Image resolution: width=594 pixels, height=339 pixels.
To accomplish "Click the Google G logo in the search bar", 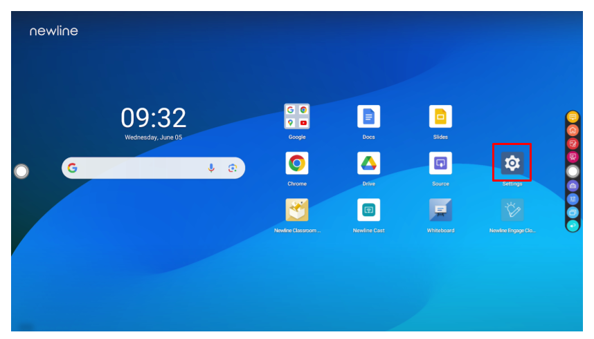I will tap(73, 168).
